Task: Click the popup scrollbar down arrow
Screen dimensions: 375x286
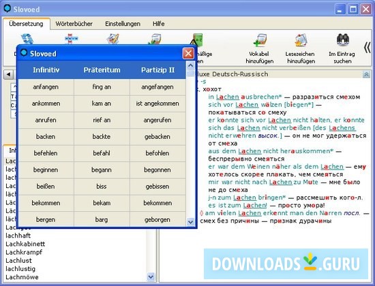Action: coord(190,222)
